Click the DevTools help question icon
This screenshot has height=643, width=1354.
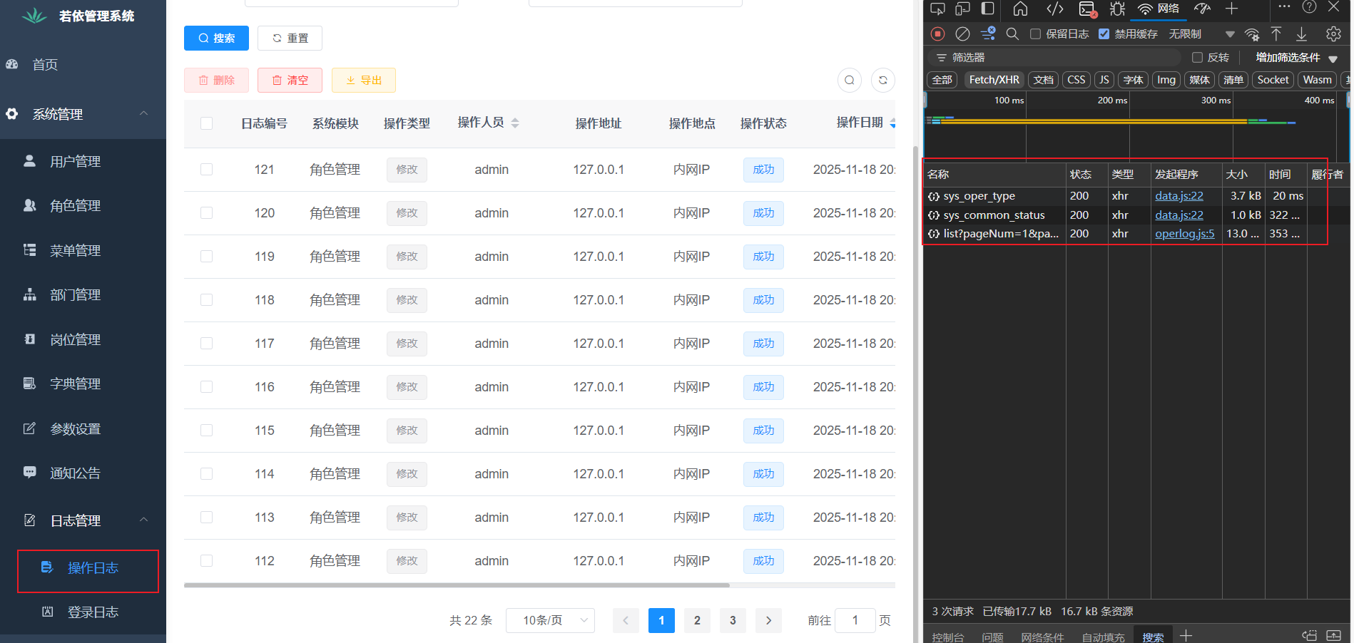pyautogui.click(x=1309, y=7)
